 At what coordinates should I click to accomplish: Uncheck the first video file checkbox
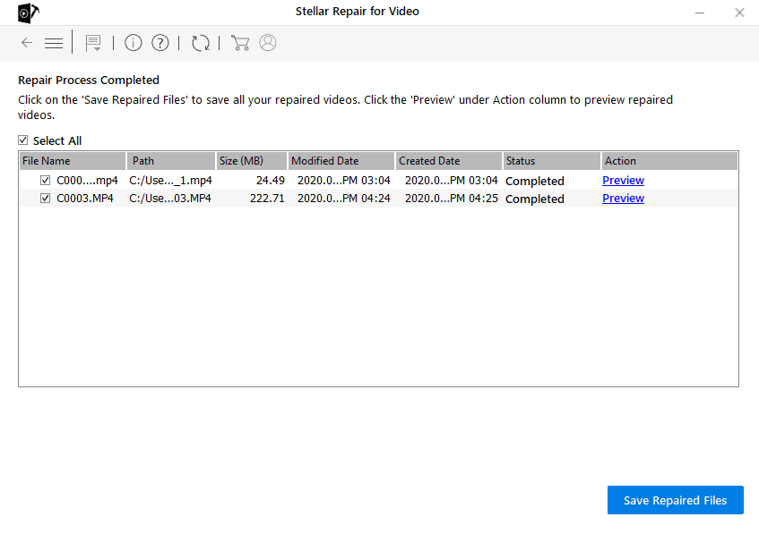pos(46,181)
